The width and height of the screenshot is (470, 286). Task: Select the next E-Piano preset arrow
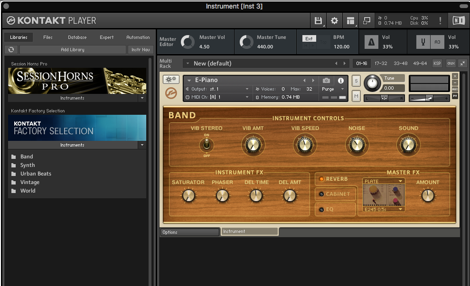coord(313,80)
